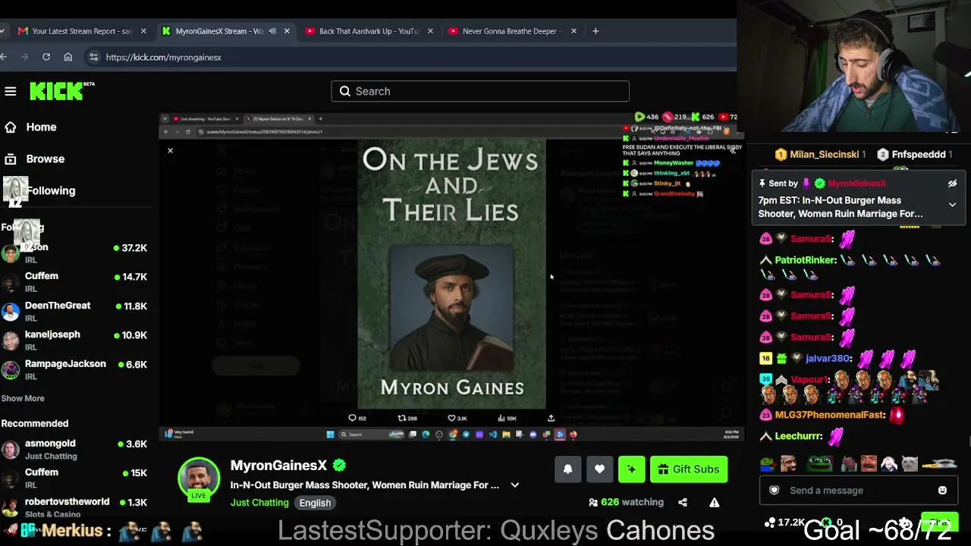Close the Never Gonna Breathe Deeper tab
This screenshot has height=546, width=971.
click(x=574, y=31)
